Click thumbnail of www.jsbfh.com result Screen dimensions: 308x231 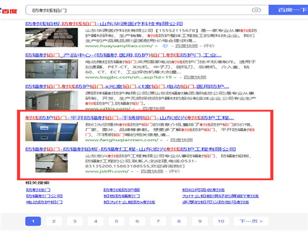(52, 163)
